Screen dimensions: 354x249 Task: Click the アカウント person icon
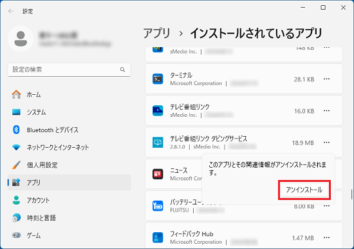tap(16, 200)
